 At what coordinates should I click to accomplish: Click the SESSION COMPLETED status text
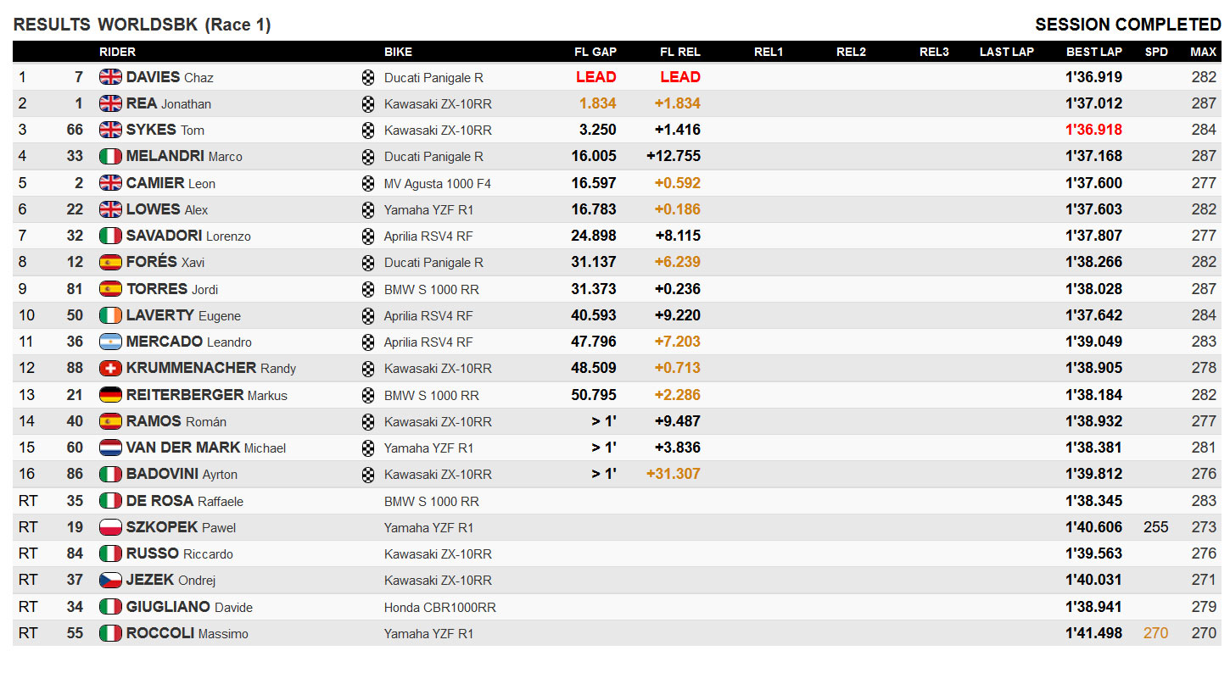point(1128,25)
